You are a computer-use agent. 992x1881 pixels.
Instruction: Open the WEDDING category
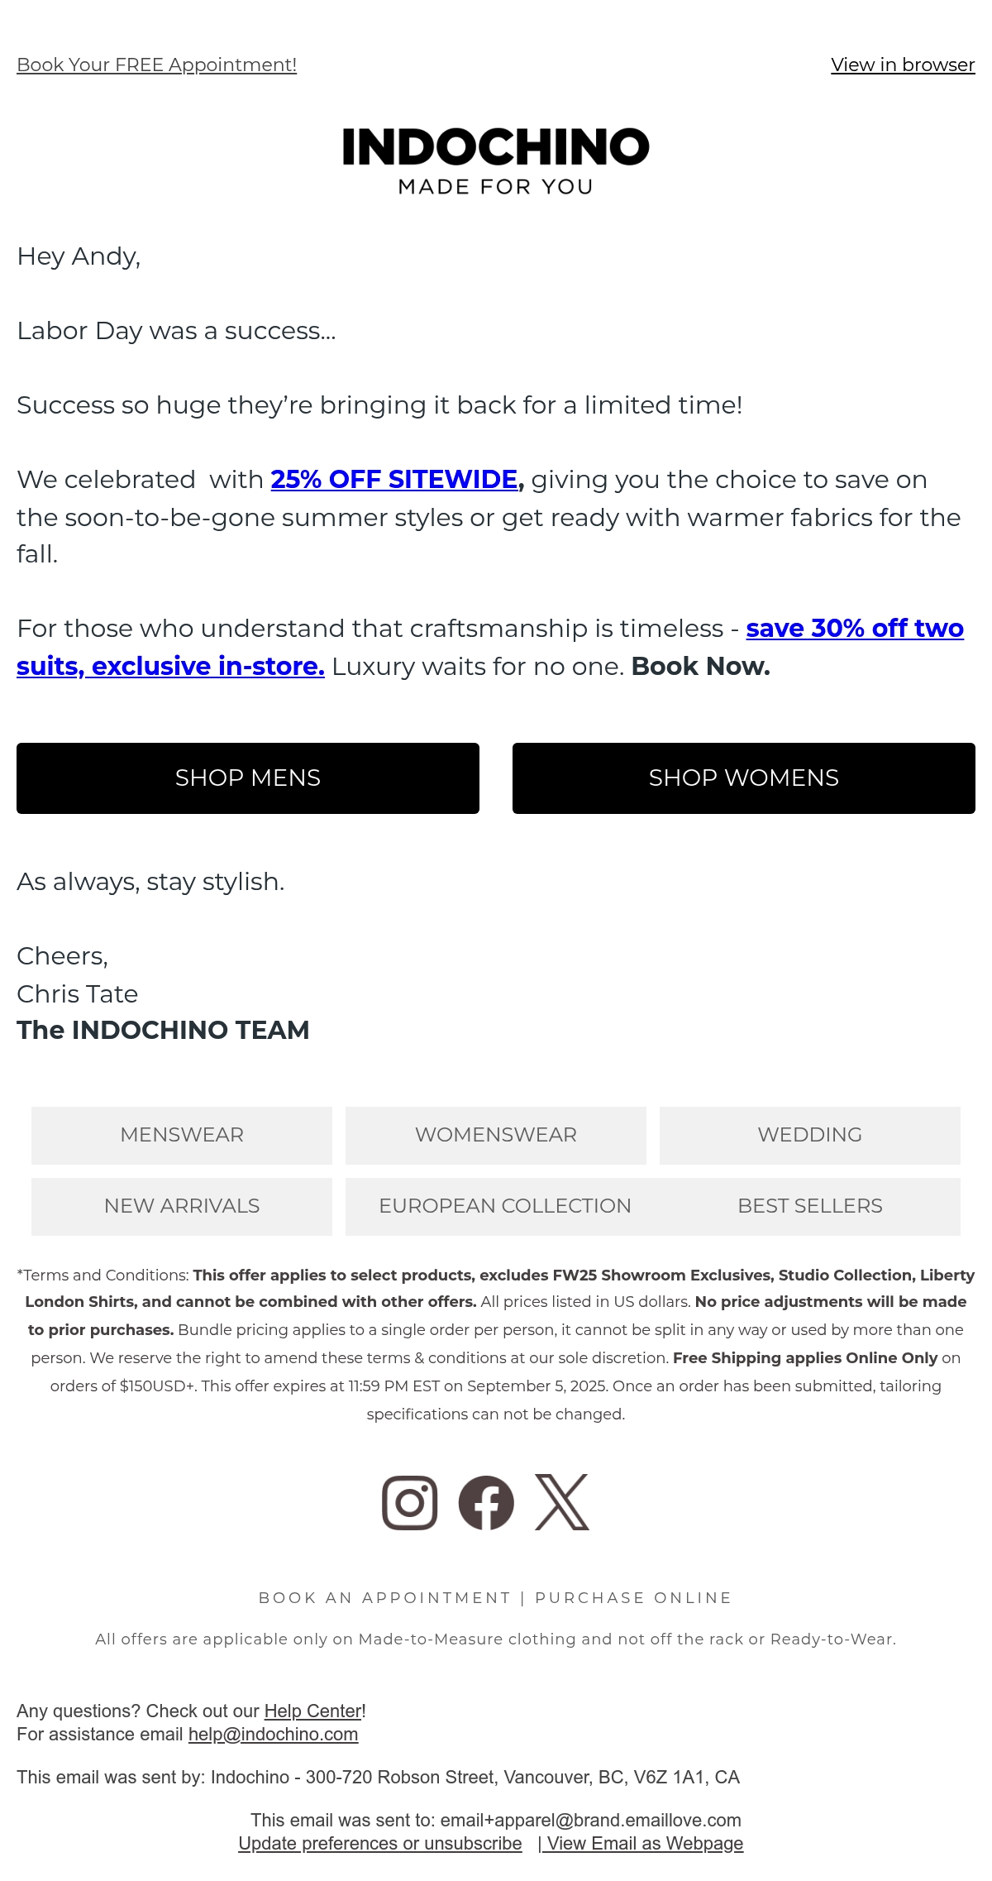point(810,1135)
